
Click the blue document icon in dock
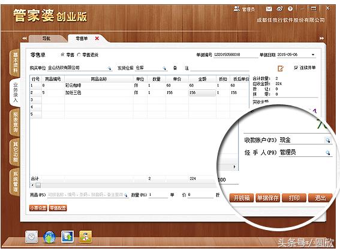click(67, 237)
